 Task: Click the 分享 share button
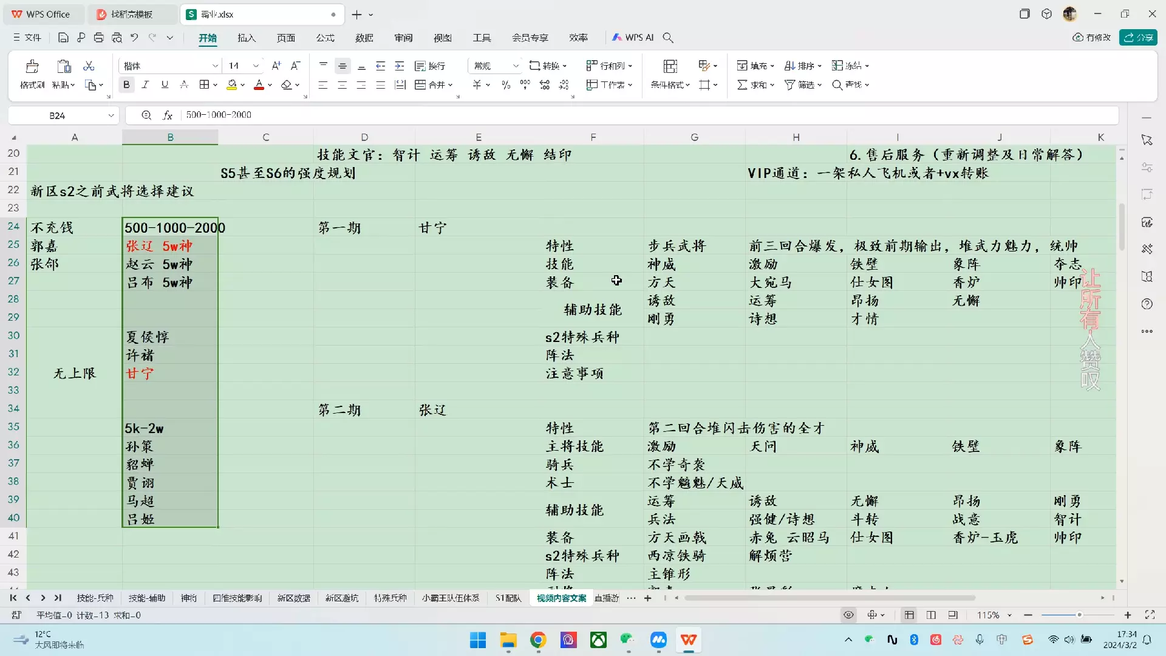(x=1138, y=38)
